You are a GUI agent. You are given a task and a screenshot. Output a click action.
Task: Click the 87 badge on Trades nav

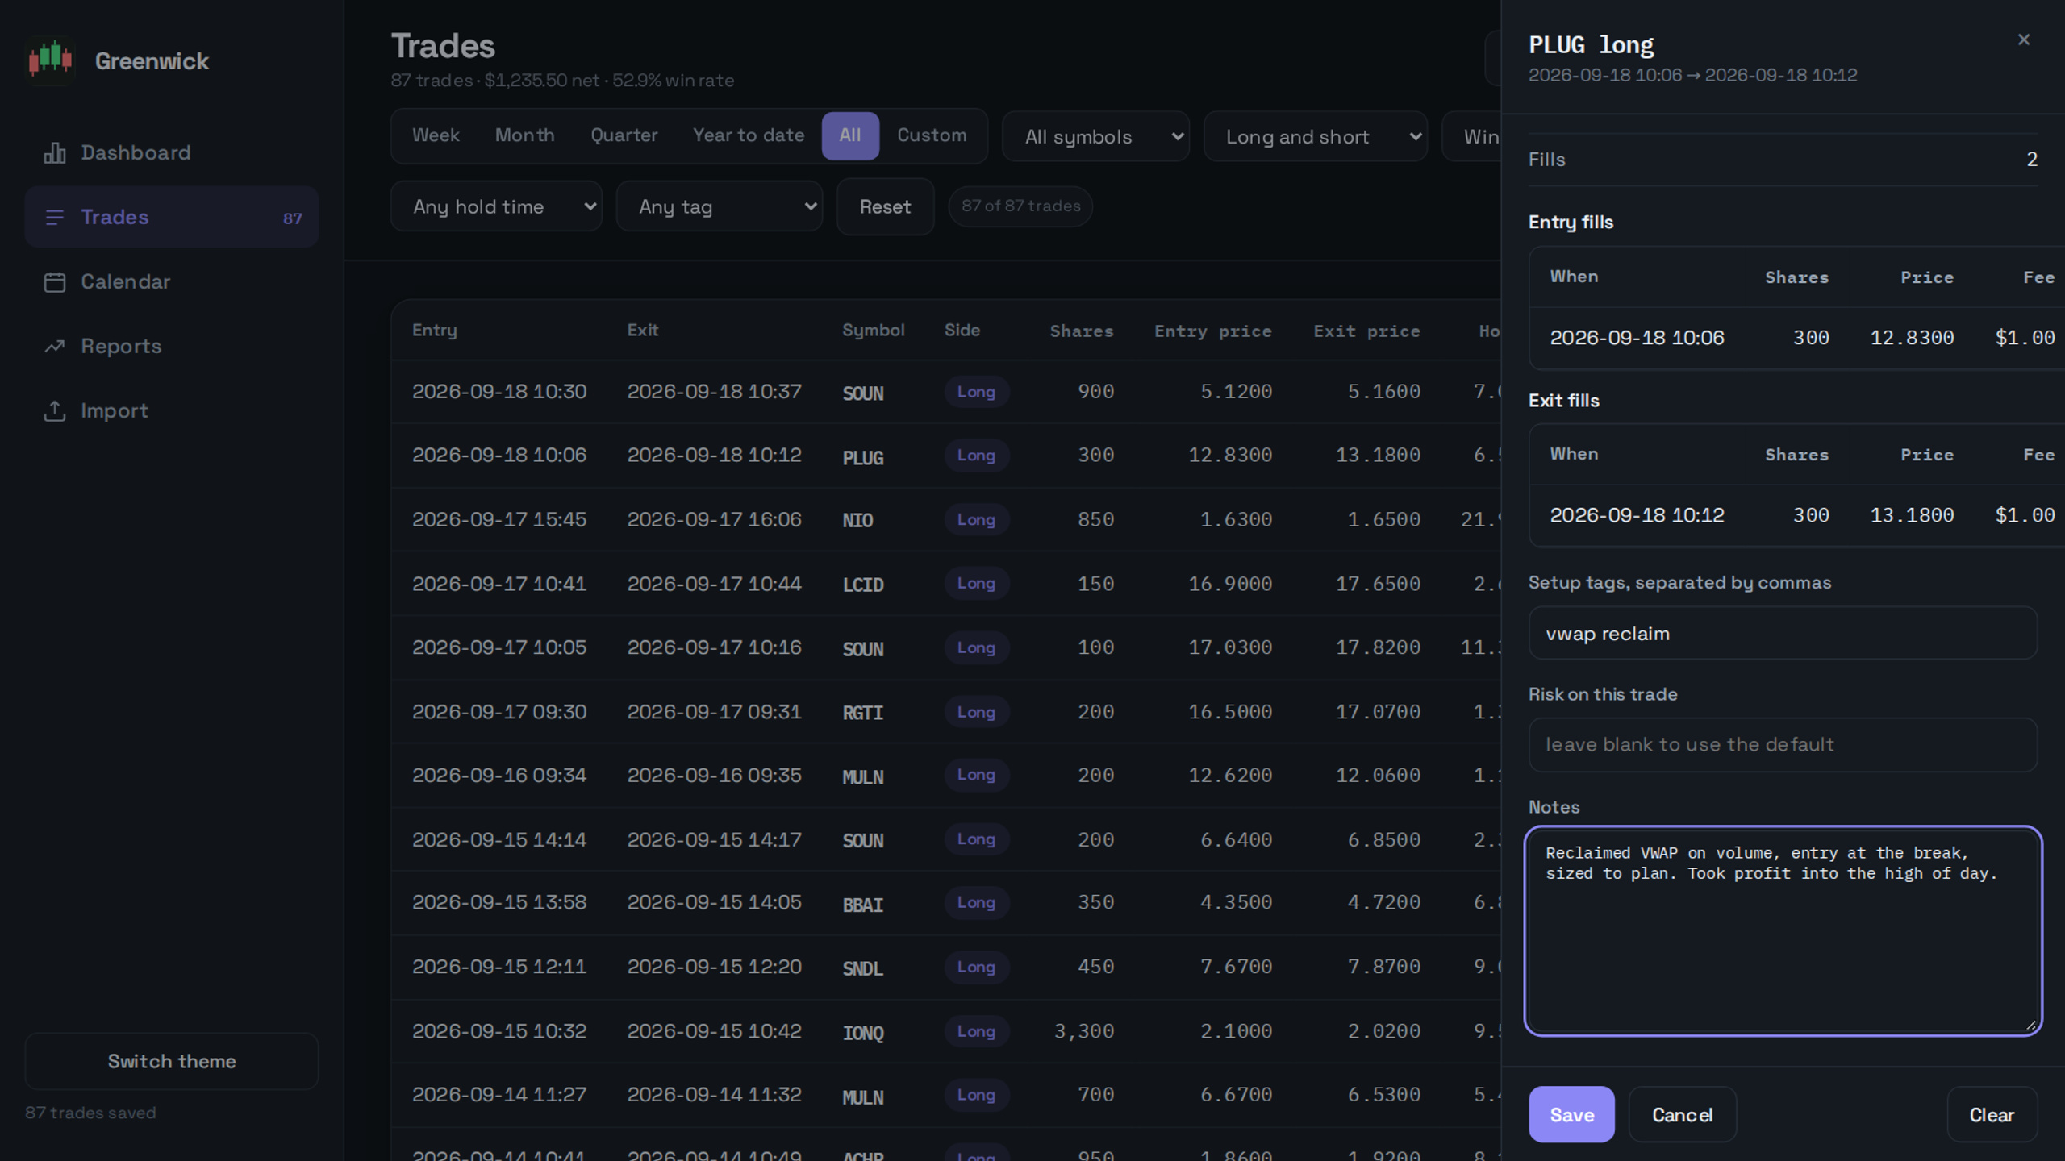pos(292,218)
